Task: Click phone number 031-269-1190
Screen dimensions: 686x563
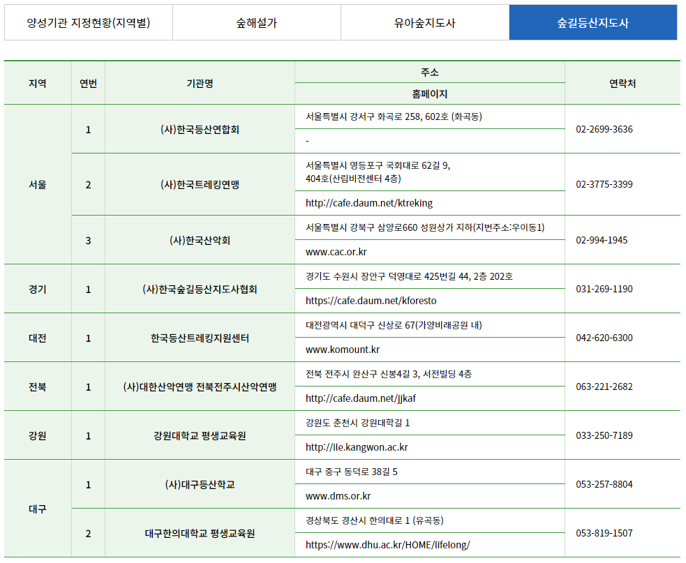Action: tap(604, 289)
